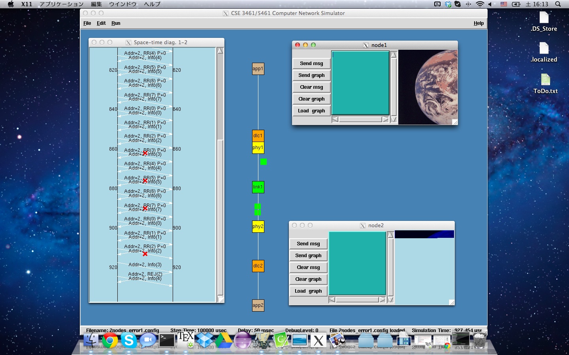Open the Run menu of the simulator
Viewport: 569px width, 355px height.
(116, 23)
